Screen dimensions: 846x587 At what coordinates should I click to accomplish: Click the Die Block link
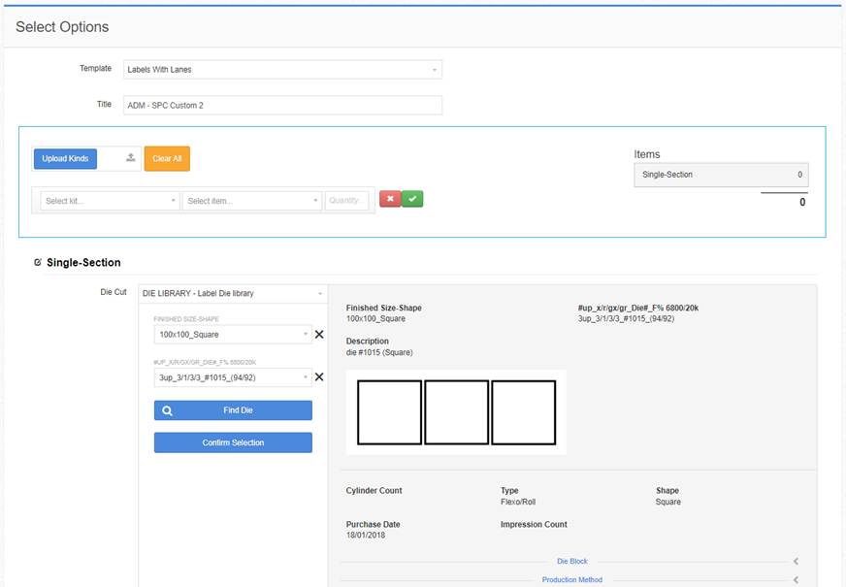click(x=571, y=561)
